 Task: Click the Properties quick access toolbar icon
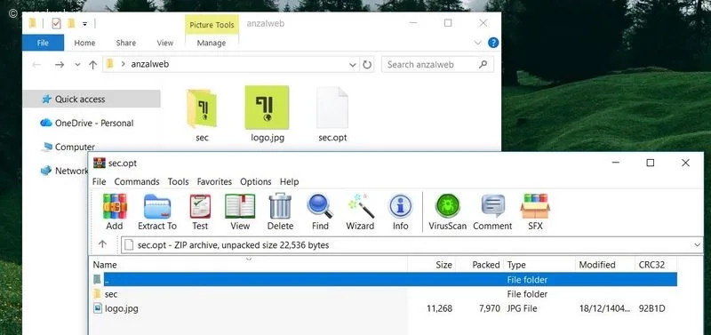[x=56, y=24]
